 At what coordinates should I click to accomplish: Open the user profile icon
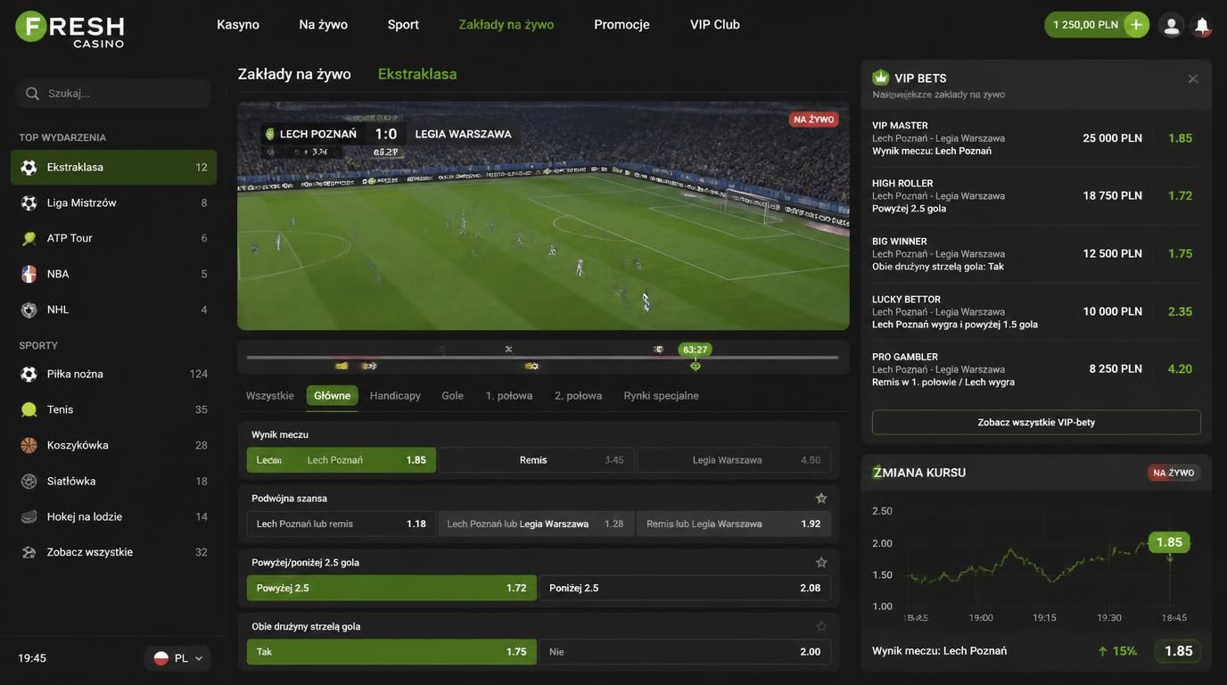[x=1172, y=25]
